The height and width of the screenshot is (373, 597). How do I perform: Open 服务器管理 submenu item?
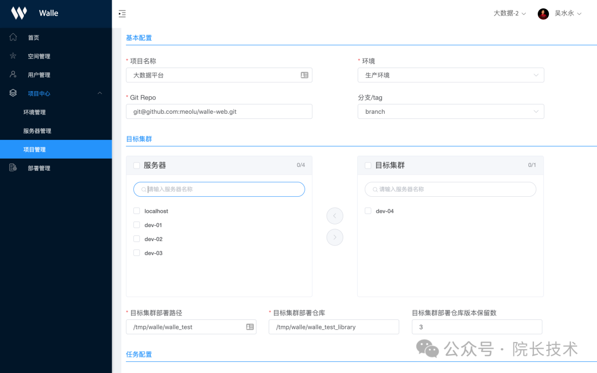point(56,130)
